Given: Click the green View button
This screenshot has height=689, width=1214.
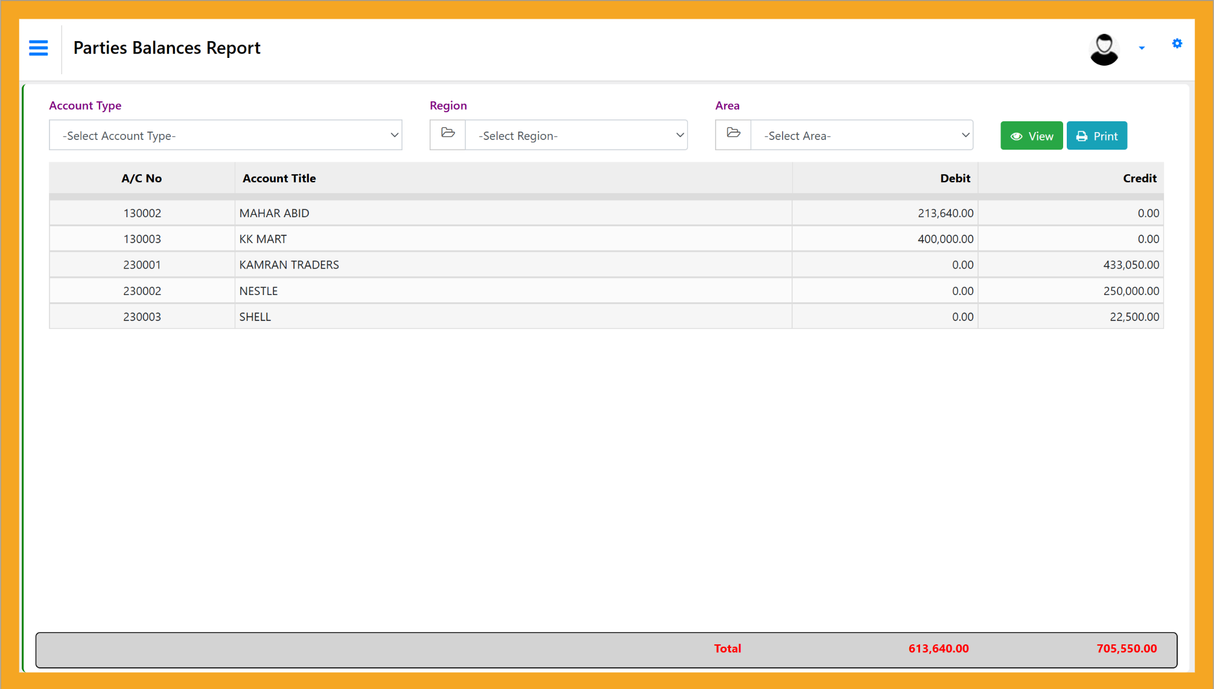Looking at the screenshot, I should point(1031,136).
